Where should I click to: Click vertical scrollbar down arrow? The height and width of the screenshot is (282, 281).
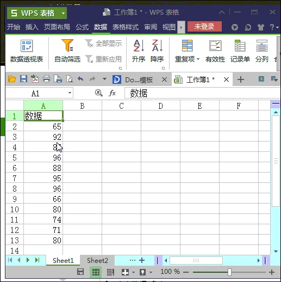click(276, 252)
